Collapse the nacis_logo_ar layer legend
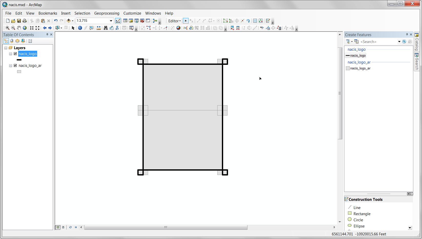422x239 pixels. 11,66
